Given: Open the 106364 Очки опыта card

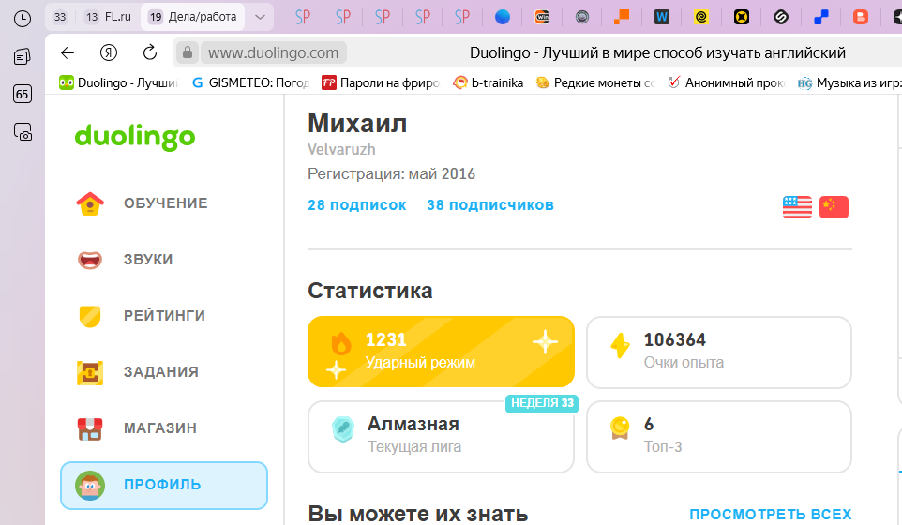Looking at the screenshot, I should (719, 352).
